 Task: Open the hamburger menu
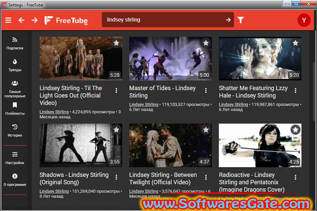pyautogui.click(x=8, y=20)
